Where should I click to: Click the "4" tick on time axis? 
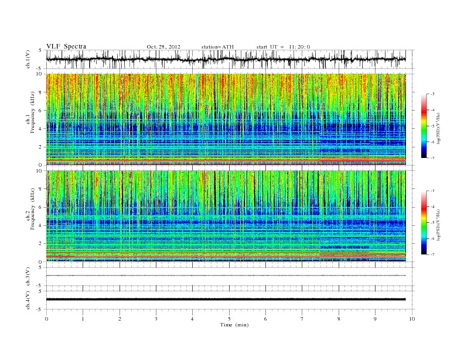[x=192, y=319]
